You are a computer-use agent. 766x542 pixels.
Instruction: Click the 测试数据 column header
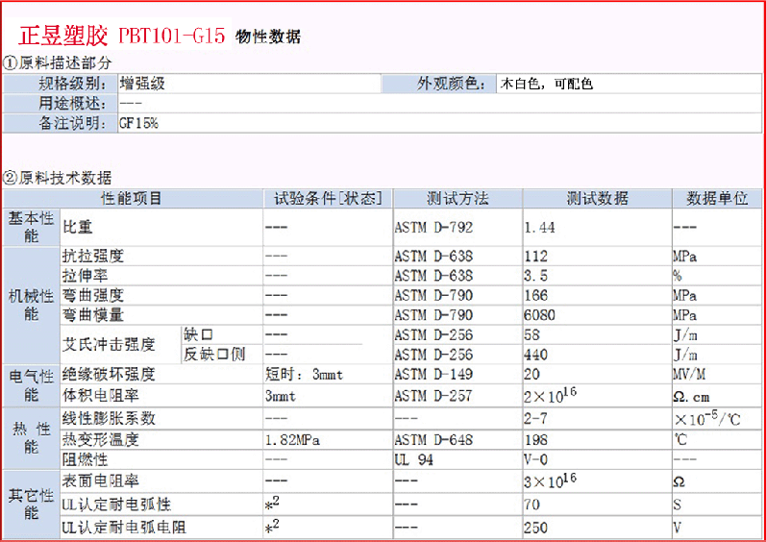[x=597, y=199]
